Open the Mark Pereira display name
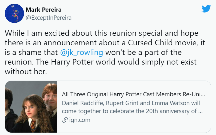Viewport: 216px width, 135px height. click(x=43, y=10)
